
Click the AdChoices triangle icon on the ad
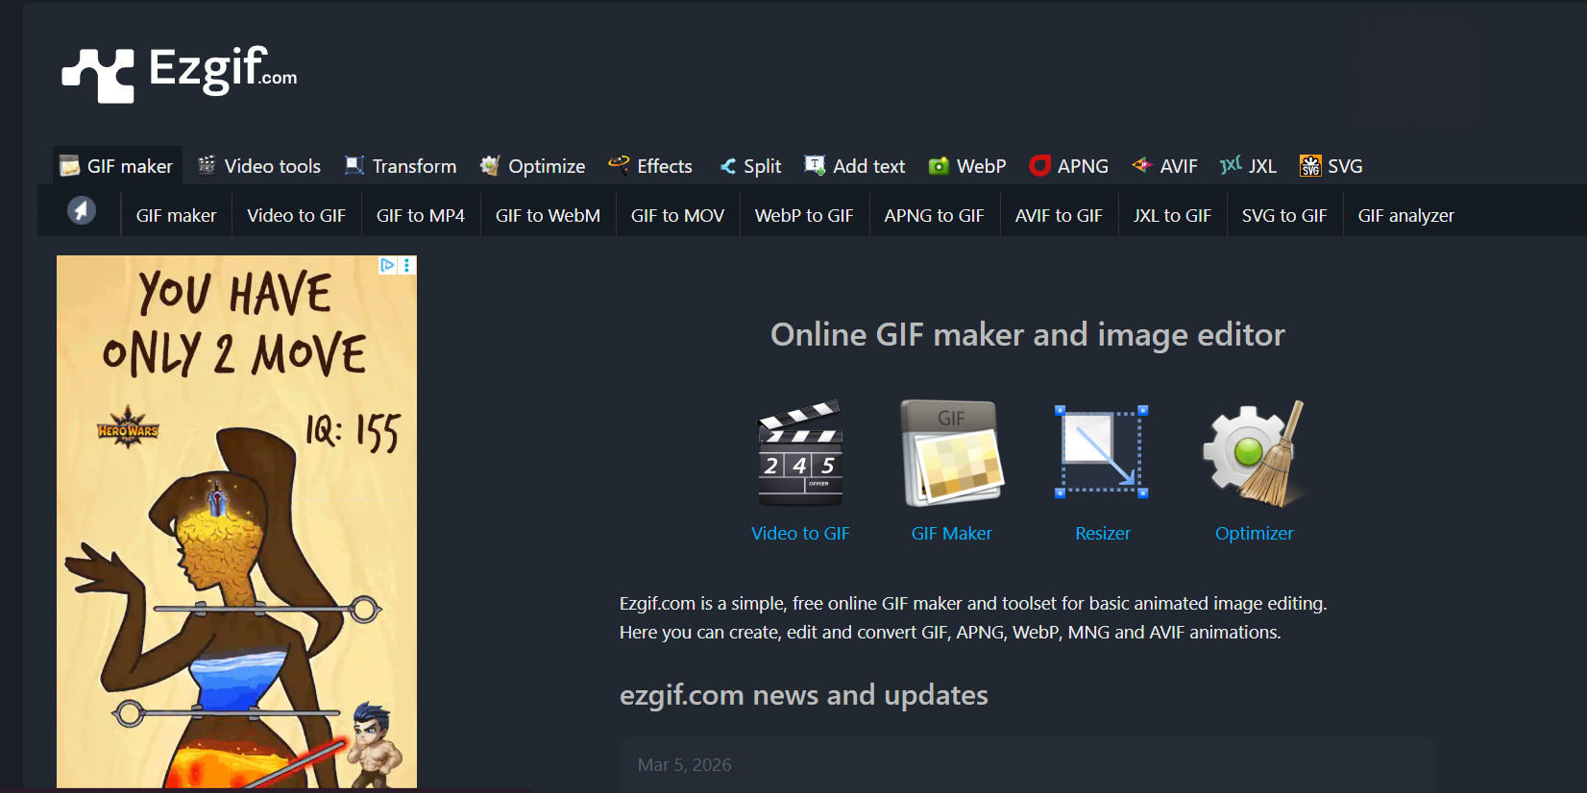[x=387, y=265]
